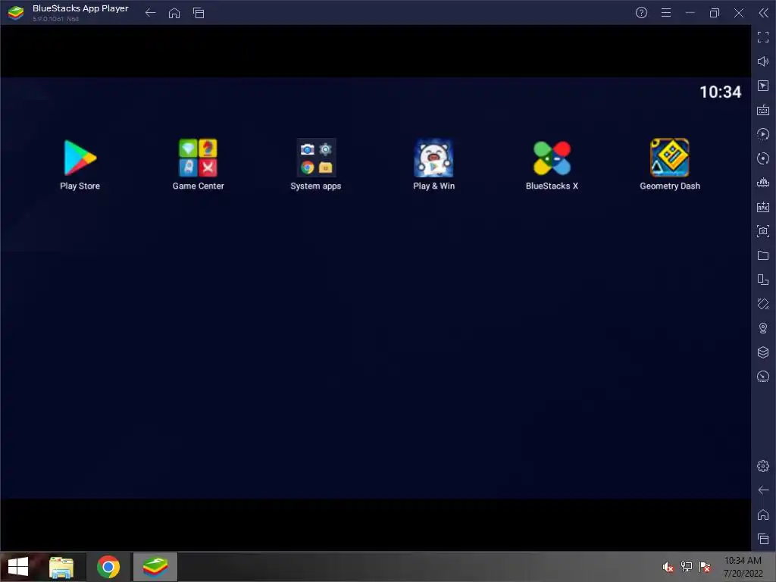Open File Explorer from taskbar

click(x=61, y=567)
